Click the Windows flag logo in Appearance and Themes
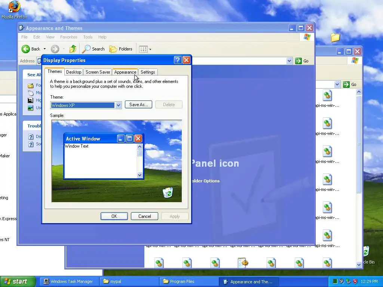Screen dimensions: 383x287 307,37
